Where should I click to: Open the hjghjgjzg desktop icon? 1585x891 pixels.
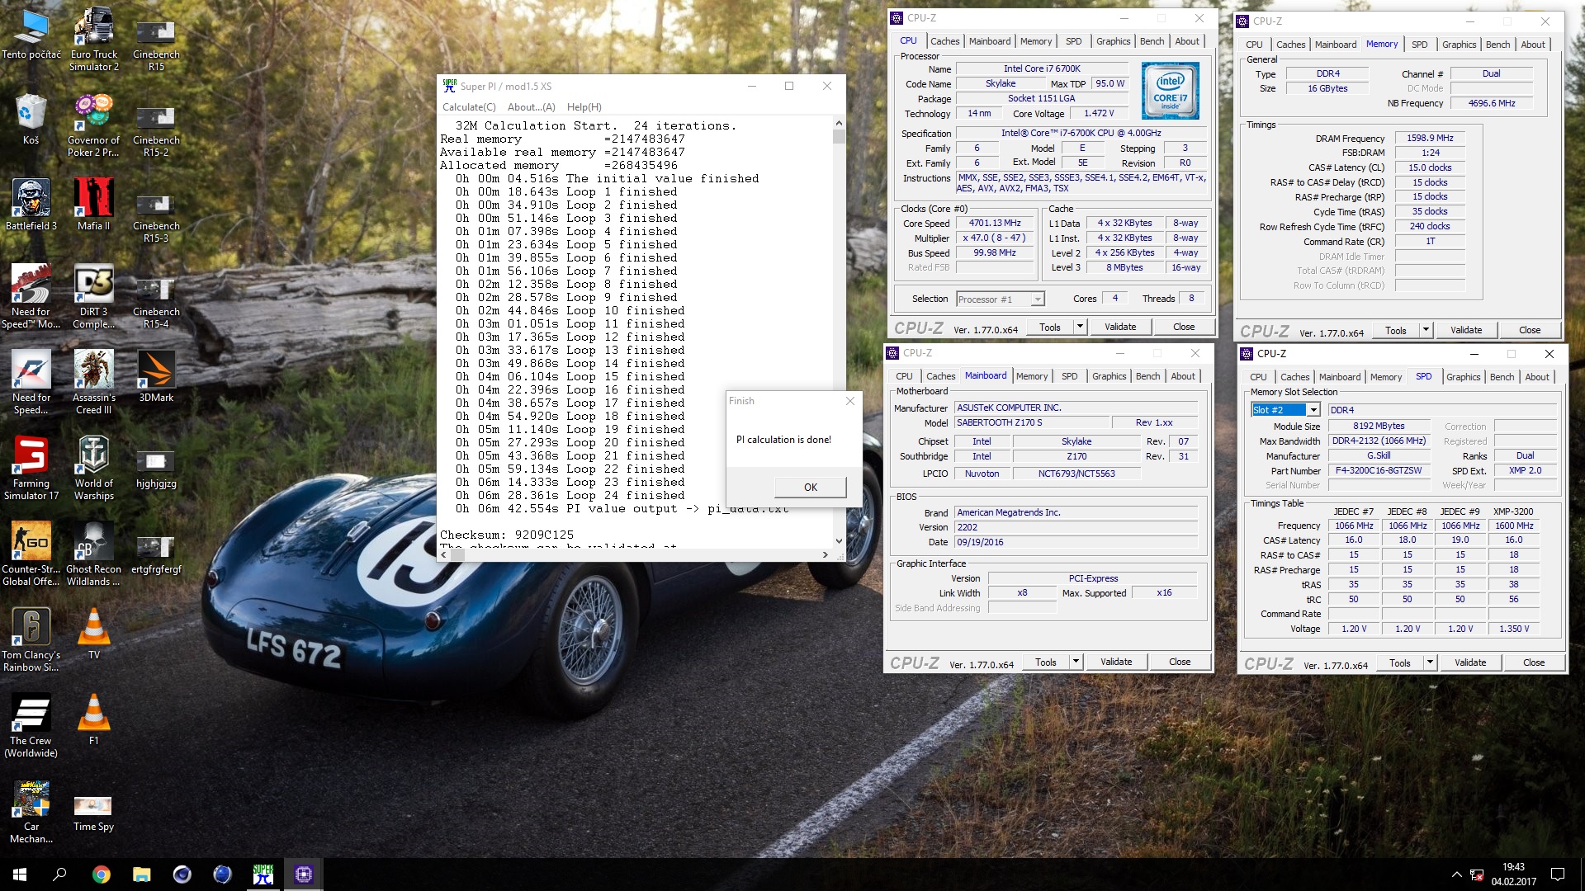tap(156, 468)
